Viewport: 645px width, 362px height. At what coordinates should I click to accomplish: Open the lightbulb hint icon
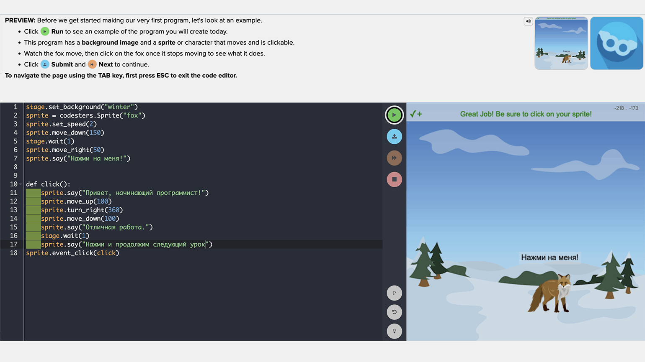click(x=394, y=331)
